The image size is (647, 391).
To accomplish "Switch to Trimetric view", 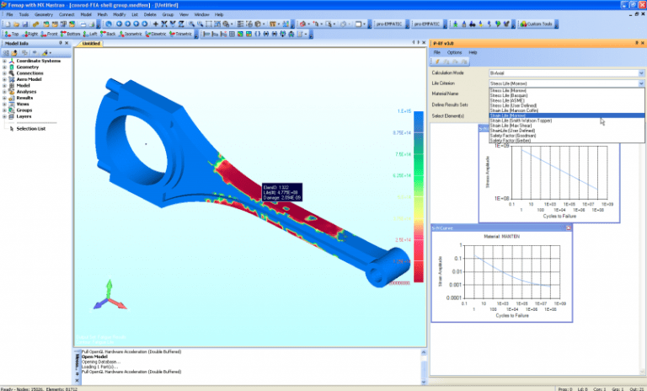I will [x=181, y=34].
